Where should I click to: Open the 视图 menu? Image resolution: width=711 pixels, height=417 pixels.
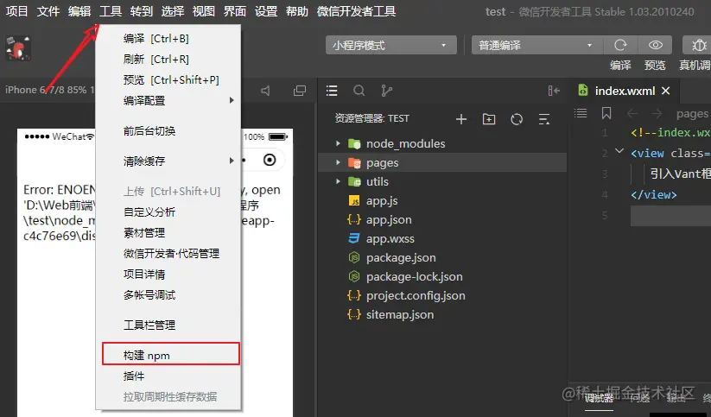204,11
